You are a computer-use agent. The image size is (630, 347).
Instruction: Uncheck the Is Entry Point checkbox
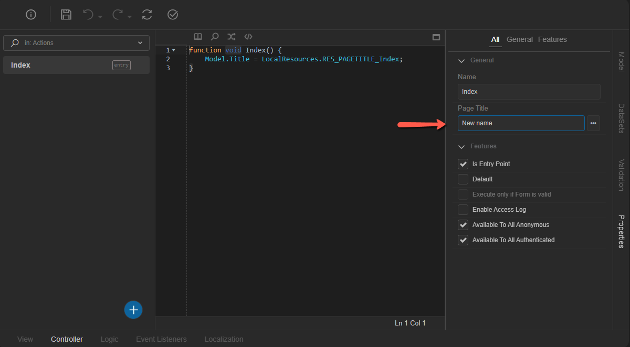463,164
